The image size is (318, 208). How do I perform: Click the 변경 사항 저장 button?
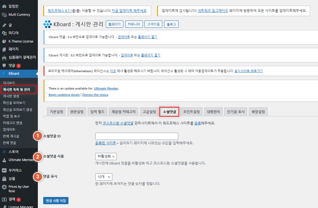point(56,200)
